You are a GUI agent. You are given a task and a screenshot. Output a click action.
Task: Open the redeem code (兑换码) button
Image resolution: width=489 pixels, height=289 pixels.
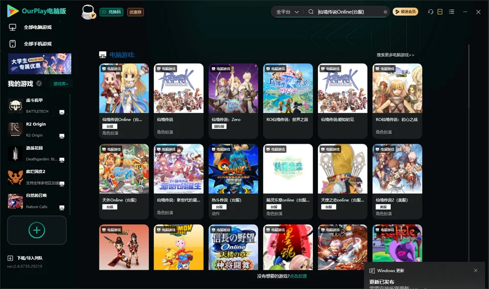point(111,12)
